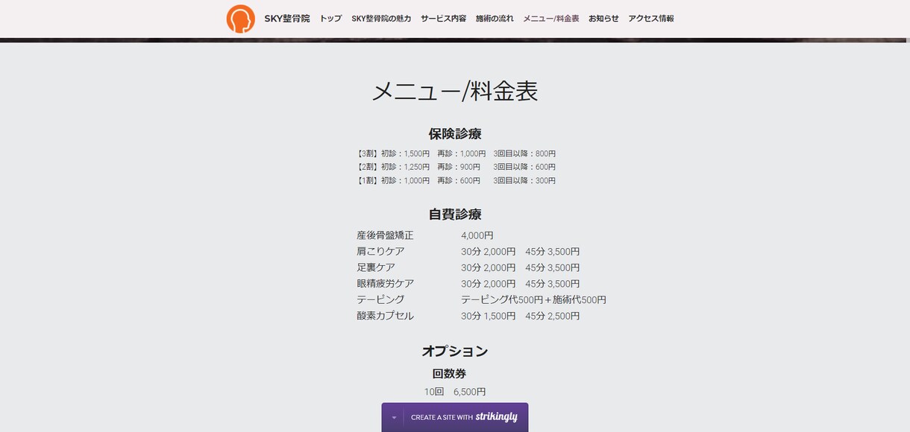Click the オプション heading
Screen dimensions: 910x432
click(x=455, y=351)
